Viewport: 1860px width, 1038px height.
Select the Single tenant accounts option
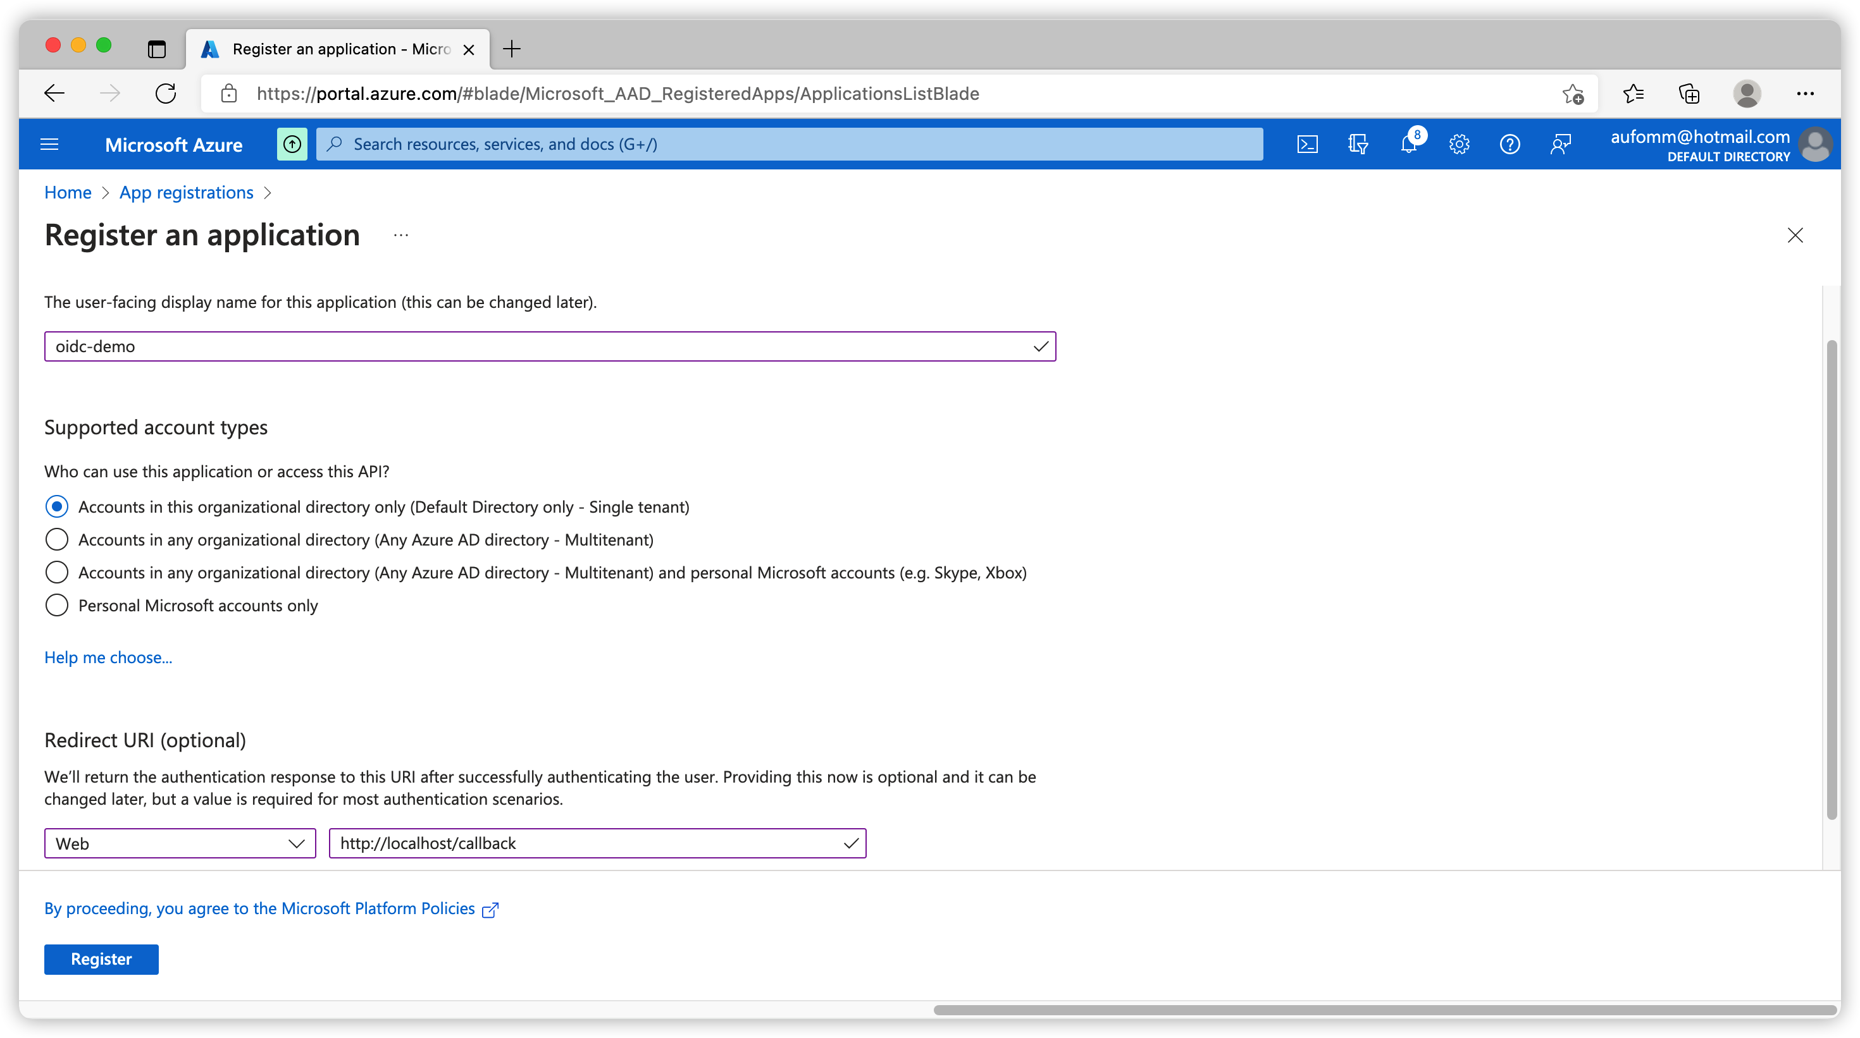56,506
